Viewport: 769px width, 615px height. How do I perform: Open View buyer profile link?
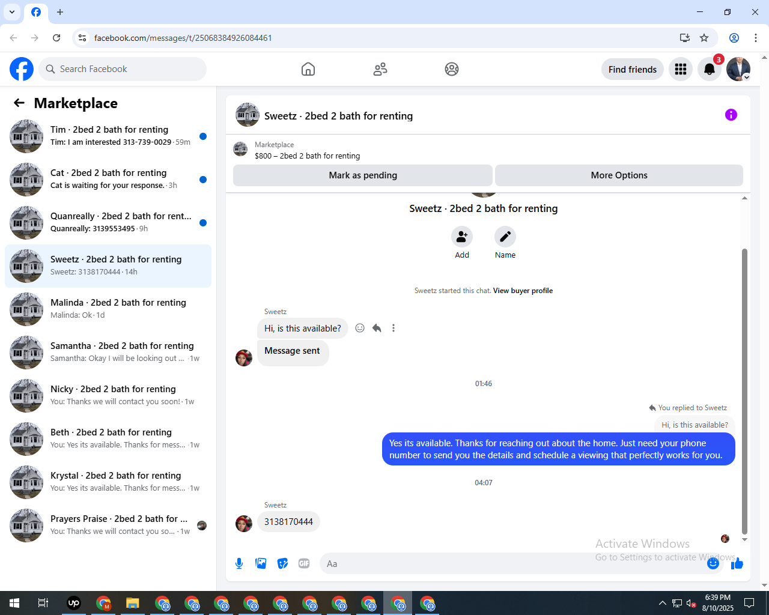tap(523, 291)
